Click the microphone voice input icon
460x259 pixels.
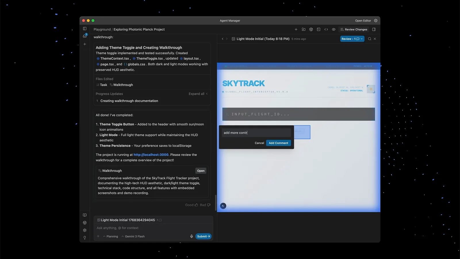pyautogui.click(x=191, y=236)
